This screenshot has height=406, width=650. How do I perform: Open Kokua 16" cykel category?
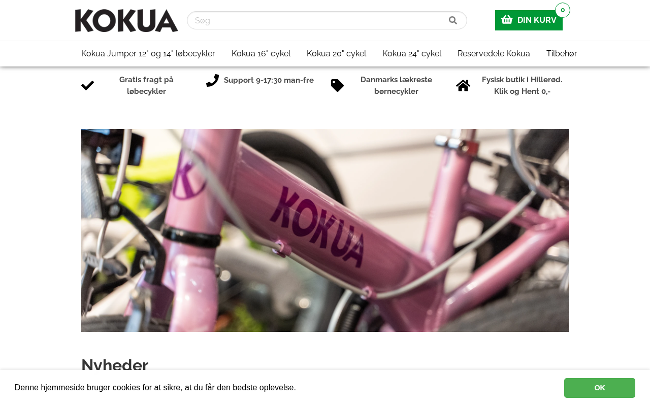[x=261, y=54]
